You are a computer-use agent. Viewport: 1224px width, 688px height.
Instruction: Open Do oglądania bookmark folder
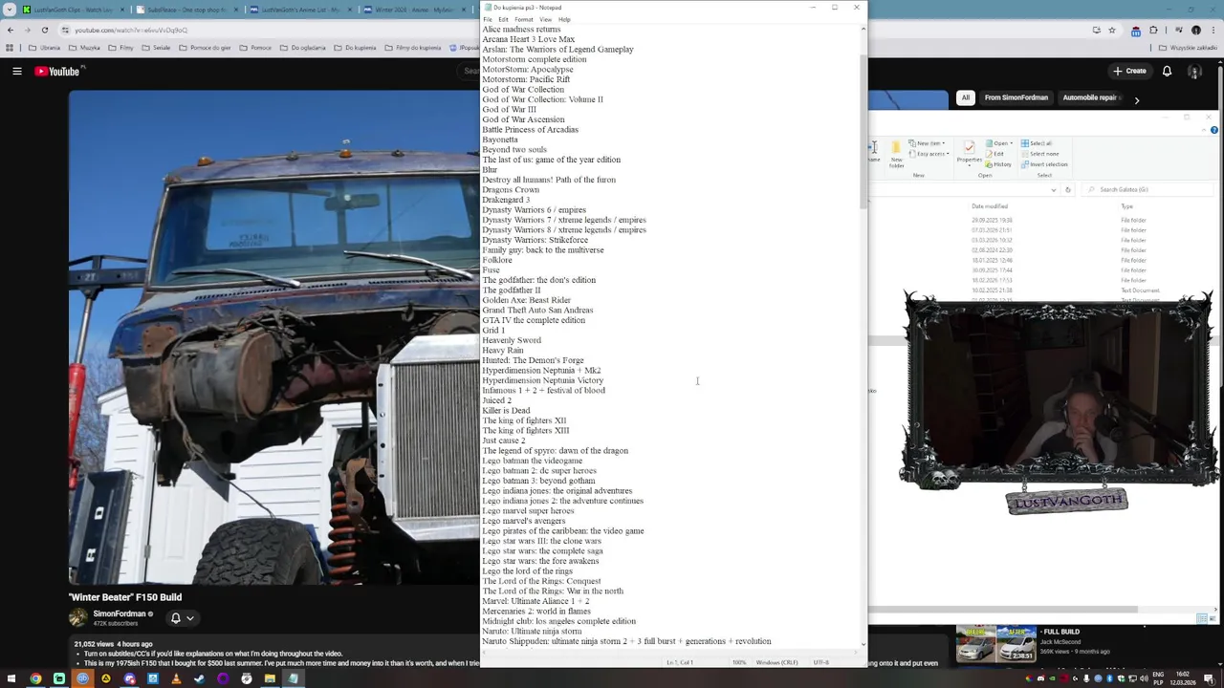click(303, 48)
